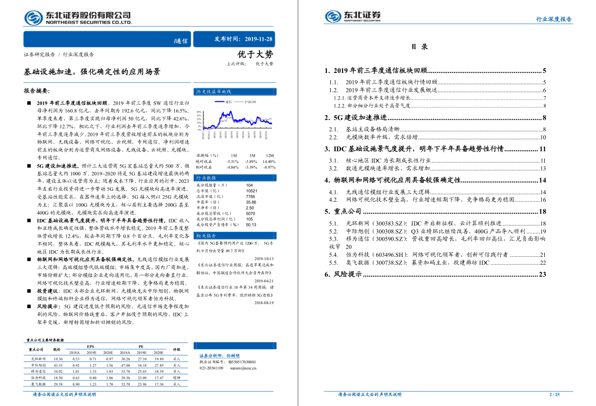The height and width of the screenshot is (406, 596).
Task: Open subsection 1.2.1 运营商资本开支逐步增长
Action: click(440, 98)
